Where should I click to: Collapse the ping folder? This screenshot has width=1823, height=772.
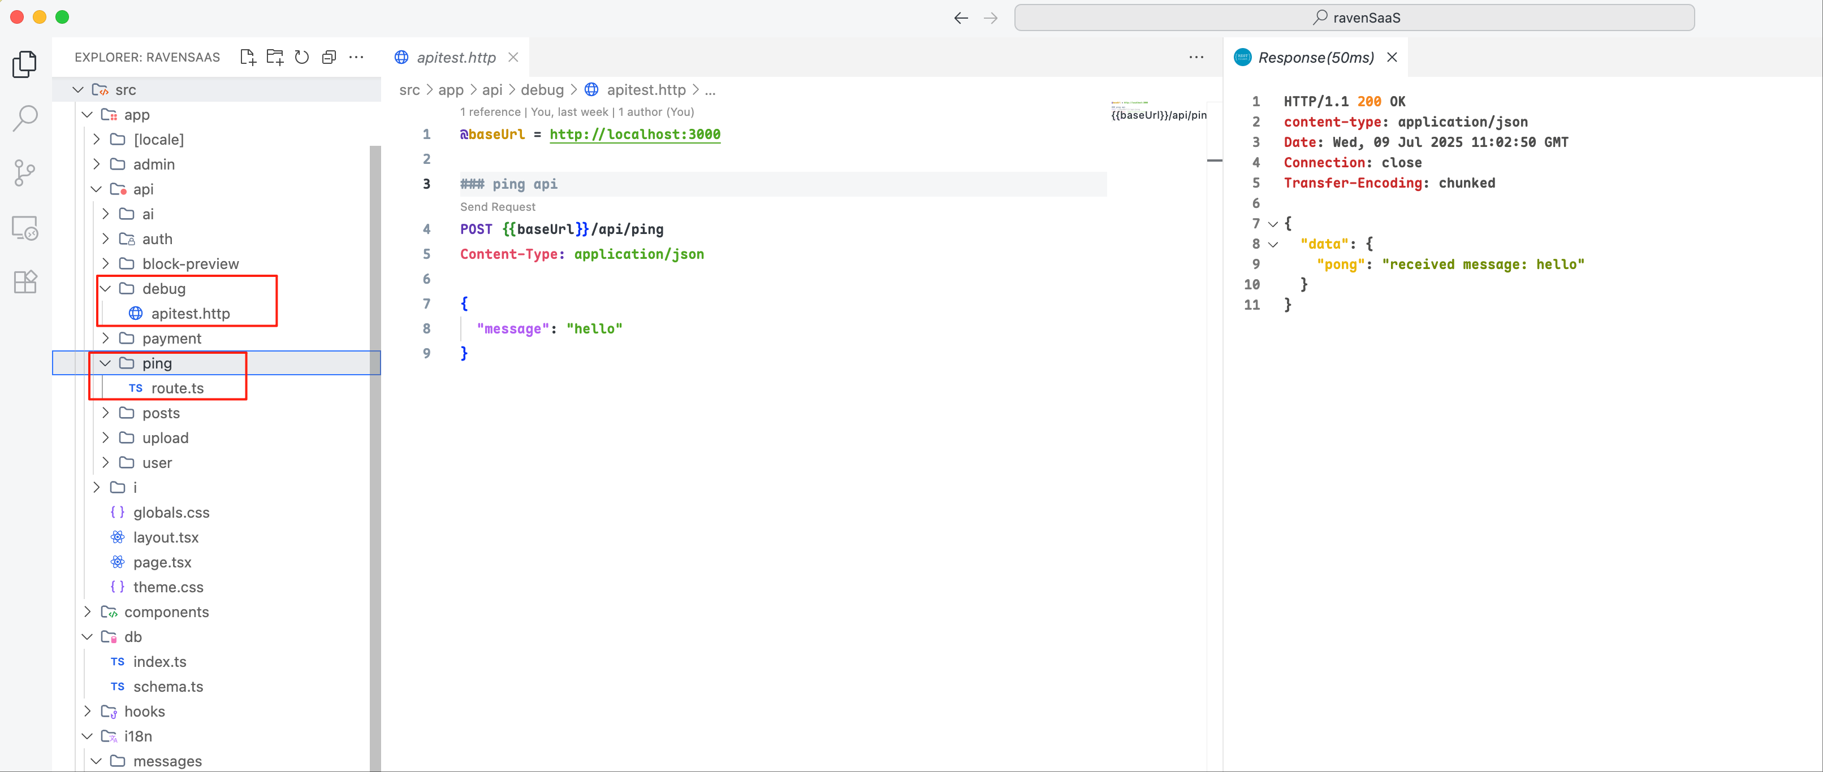(106, 363)
